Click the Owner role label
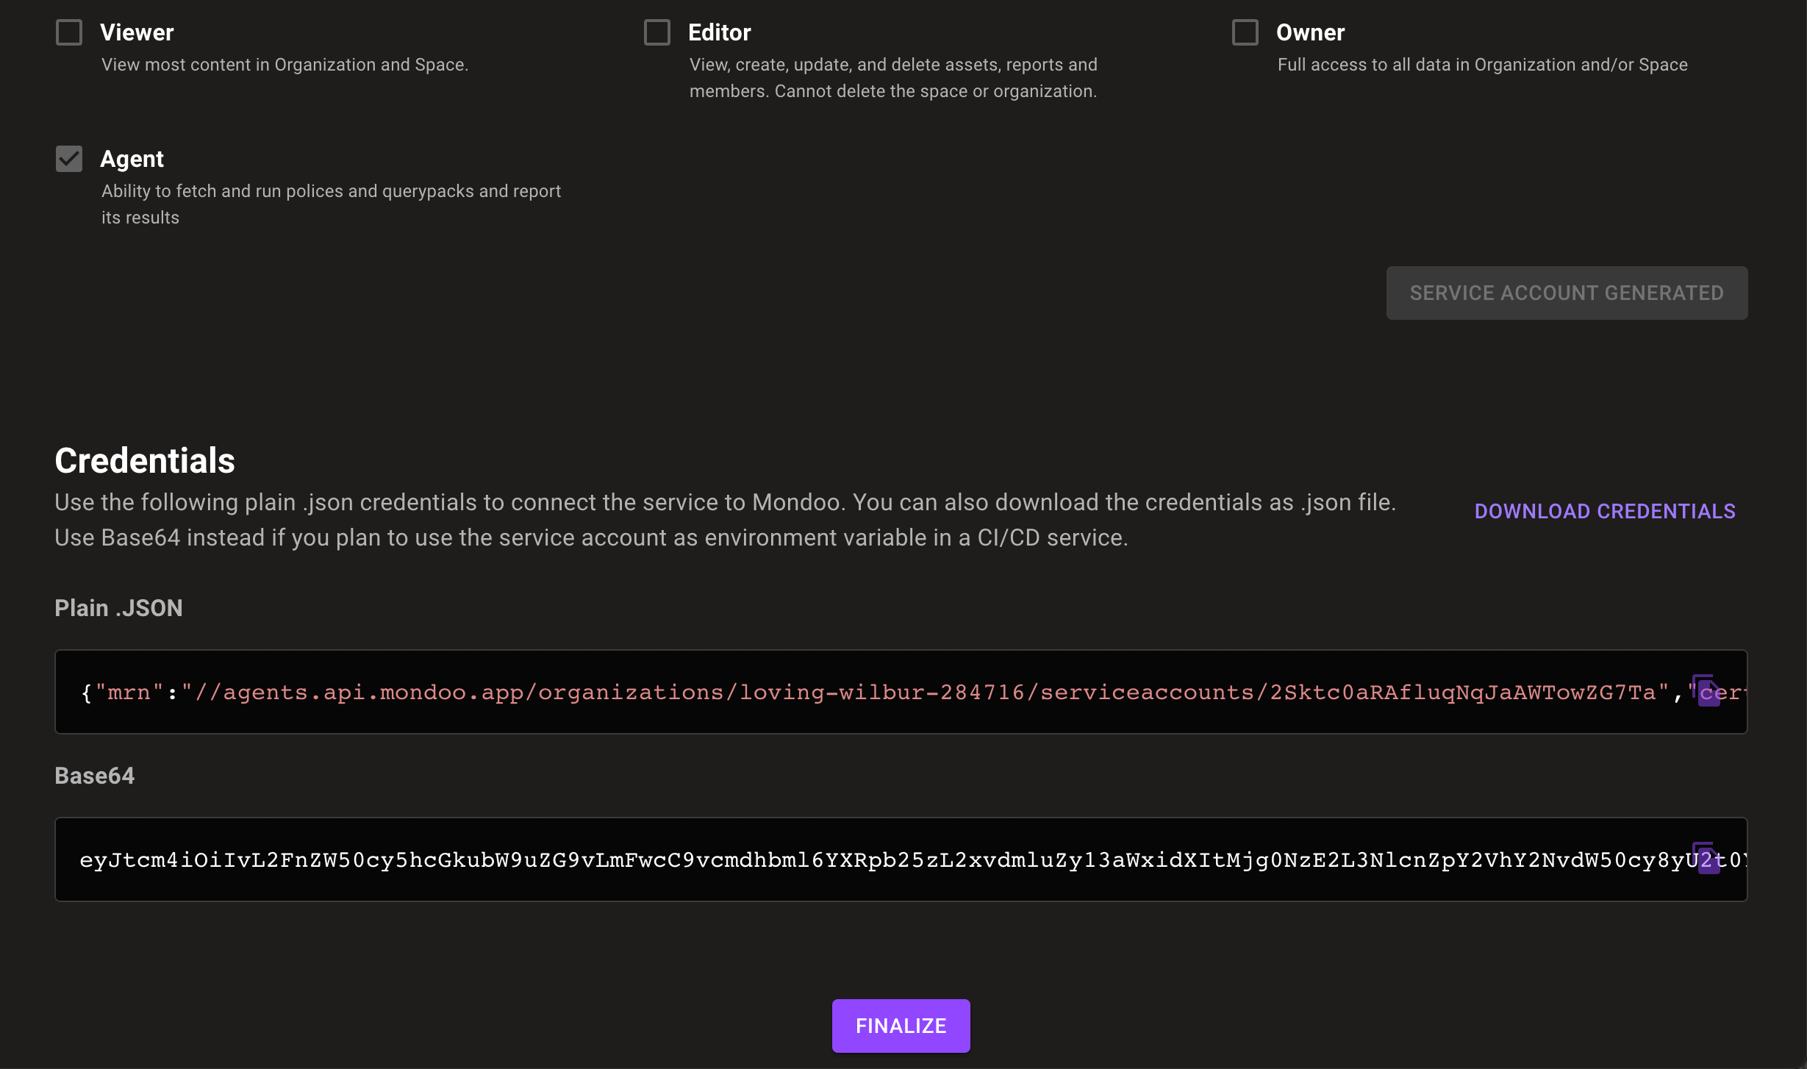The width and height of the screenshot is (1807, 1069). pos(1311,32)
